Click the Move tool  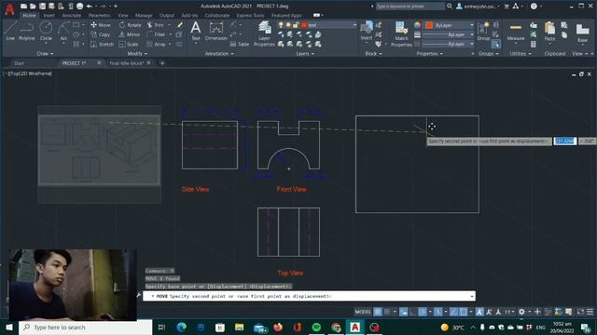[x=101, y=25]
